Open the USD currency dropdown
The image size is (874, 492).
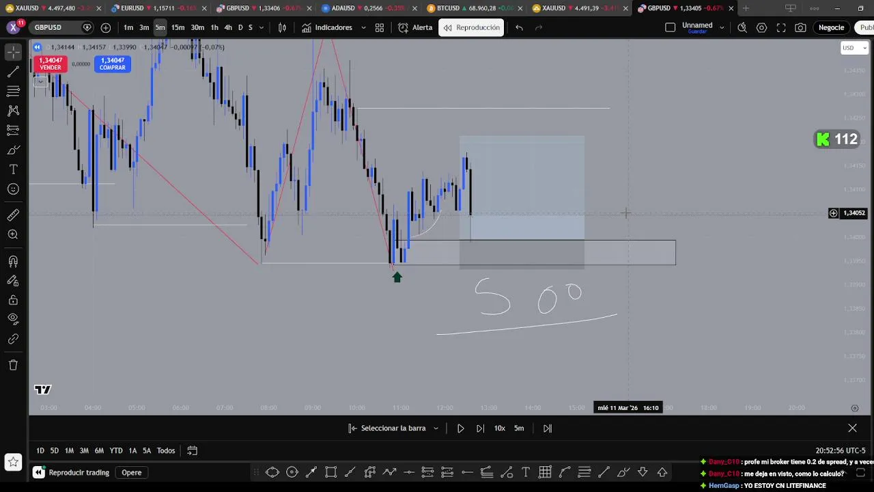(854, 48)
